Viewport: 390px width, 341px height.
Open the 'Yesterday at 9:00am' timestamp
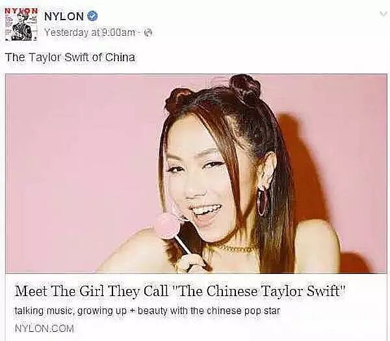(90, 33)
